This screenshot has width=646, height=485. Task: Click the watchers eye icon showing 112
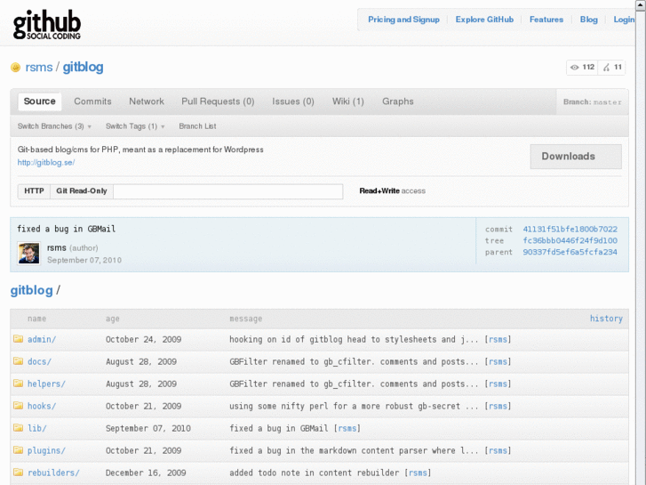tap(575, 68)
